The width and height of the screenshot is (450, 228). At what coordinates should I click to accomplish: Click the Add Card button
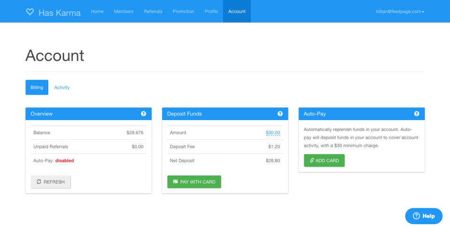[x=324, y=160]
